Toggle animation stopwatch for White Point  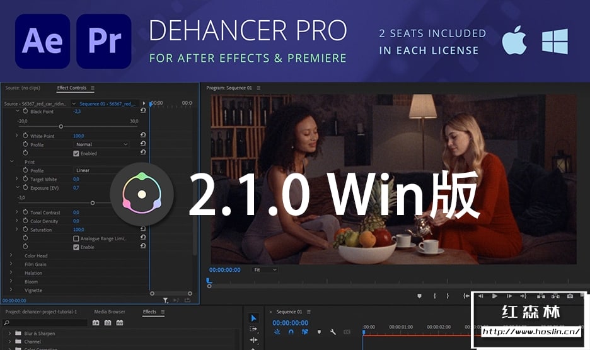pos(25,136)
